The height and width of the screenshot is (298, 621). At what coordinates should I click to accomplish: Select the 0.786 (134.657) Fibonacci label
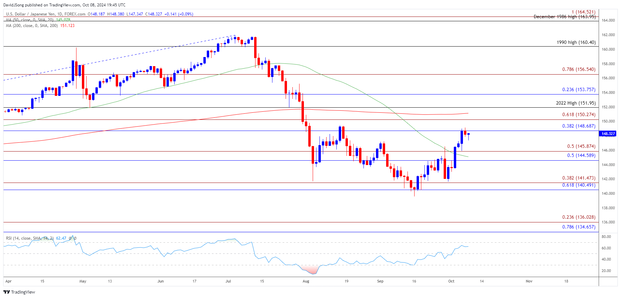(579, 227)
